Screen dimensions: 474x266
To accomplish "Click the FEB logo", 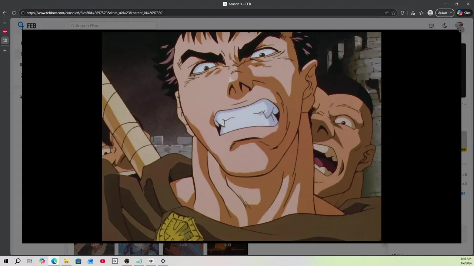I will [x=27, y=25].
